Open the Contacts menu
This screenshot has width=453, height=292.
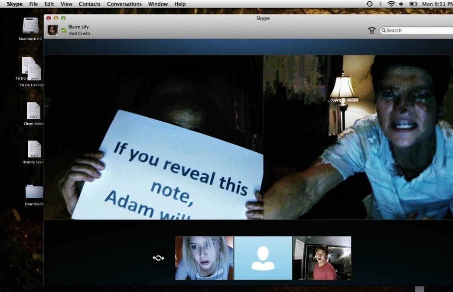[x=89, y=4]
